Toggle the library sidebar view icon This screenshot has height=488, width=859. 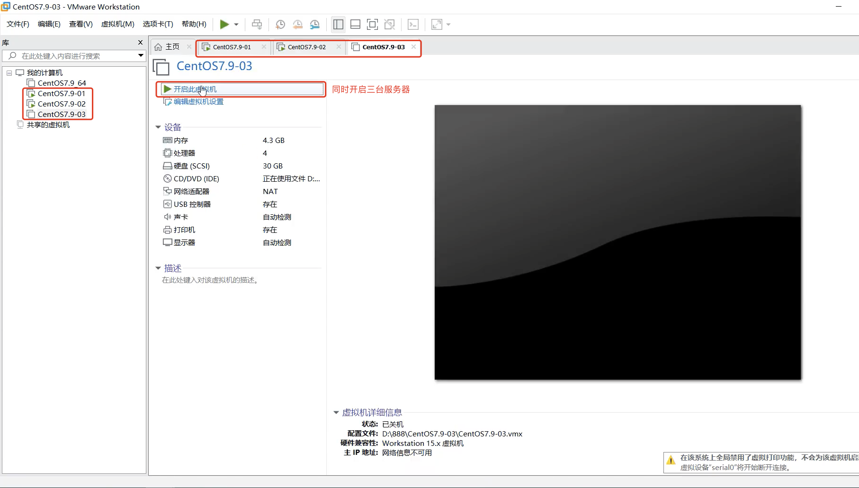tap(338, 24)
